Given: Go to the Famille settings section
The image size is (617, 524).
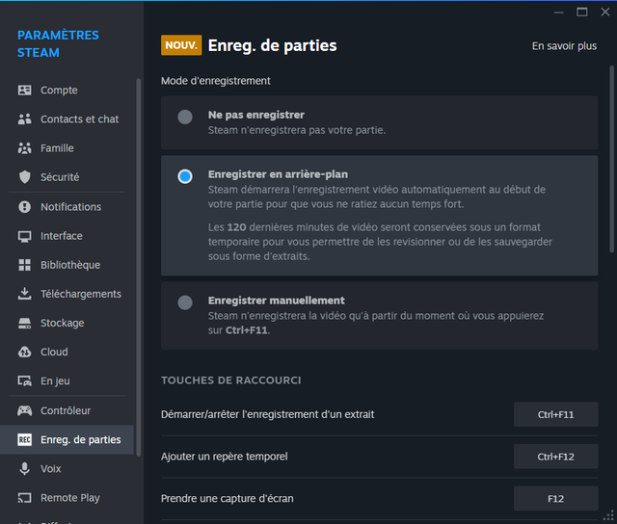Looking at the screenshot, I should click(x=67, y=148).
